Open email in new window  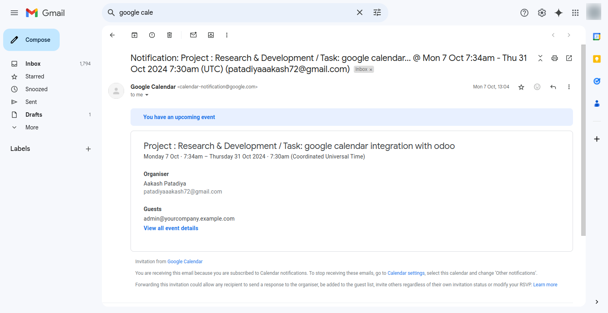tap(569, 58)
